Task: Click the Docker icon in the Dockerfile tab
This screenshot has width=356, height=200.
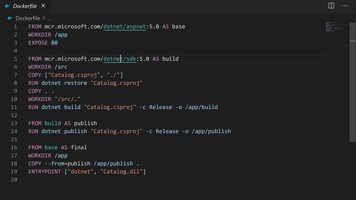Action: point(7,6)
